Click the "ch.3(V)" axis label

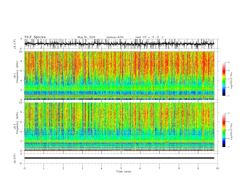pos(15,158)
